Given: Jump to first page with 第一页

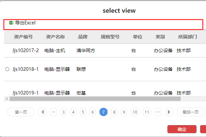Looking at the screenshot, I should [x=21, y=112].
